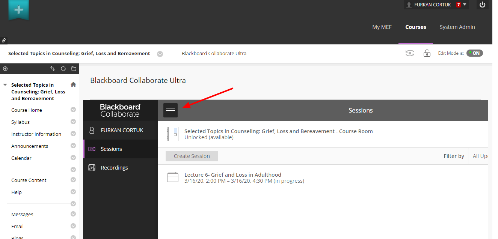Click course title in the course menu

click(38, 92)
